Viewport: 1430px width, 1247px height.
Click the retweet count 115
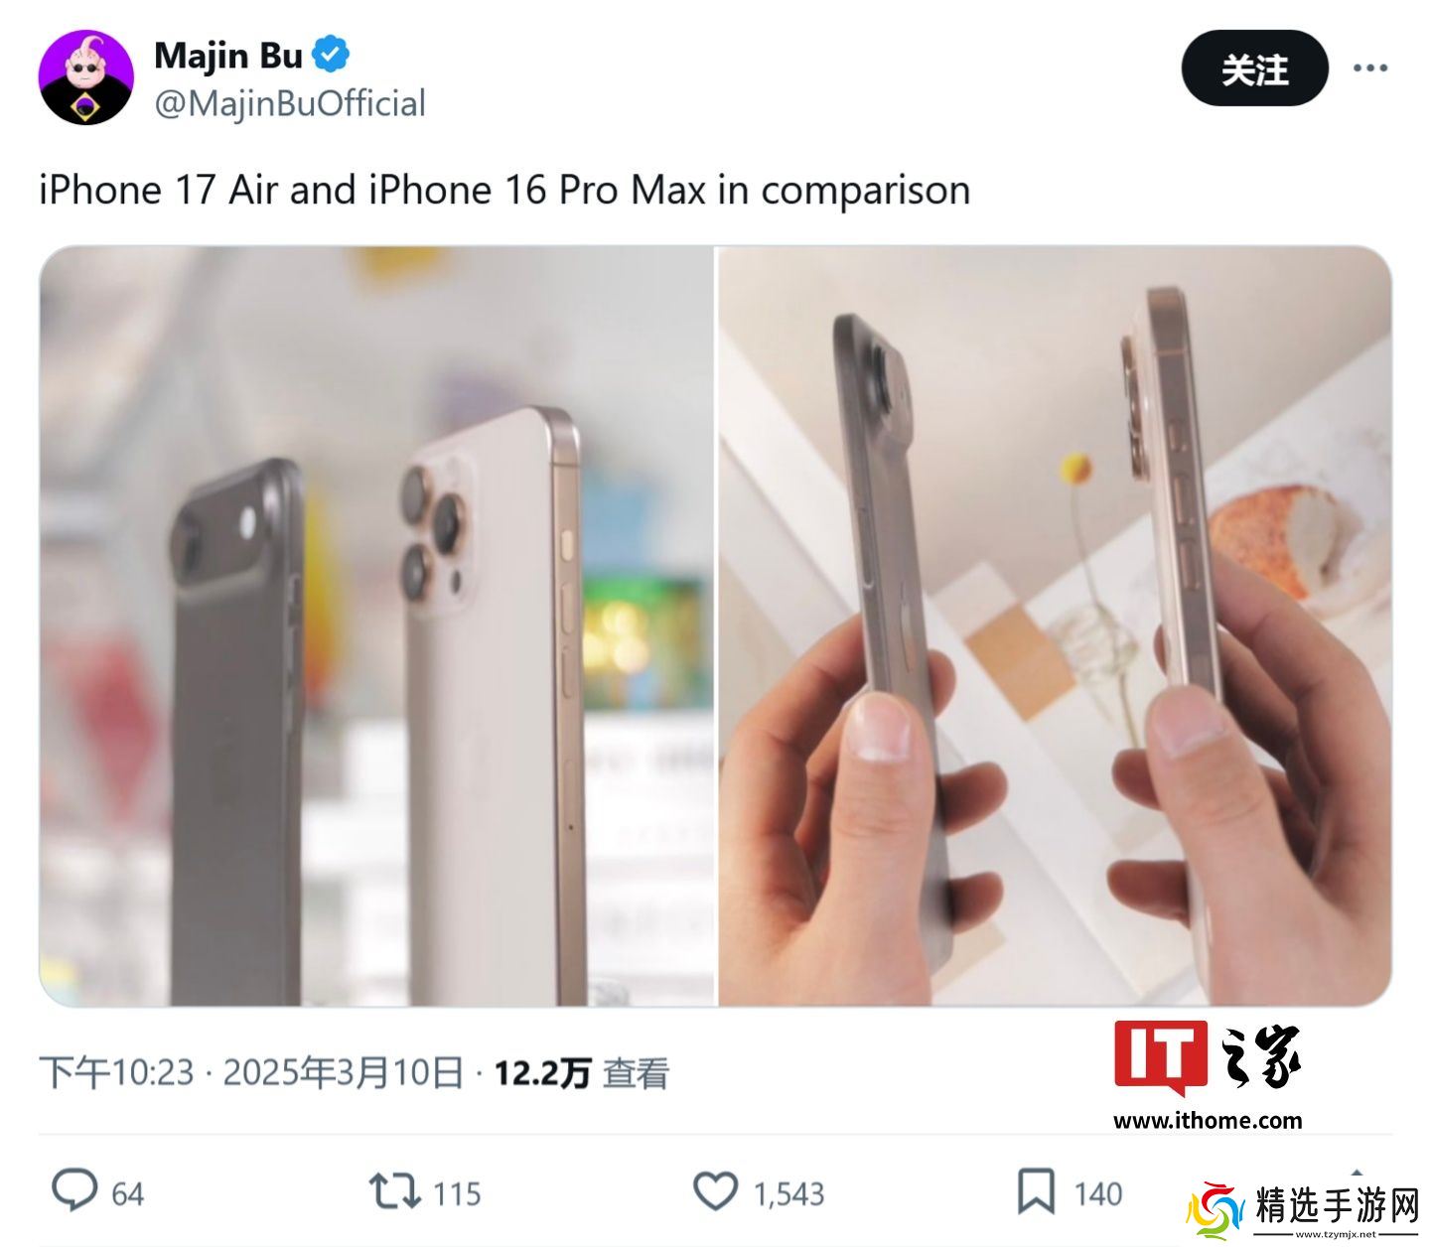457,1193
